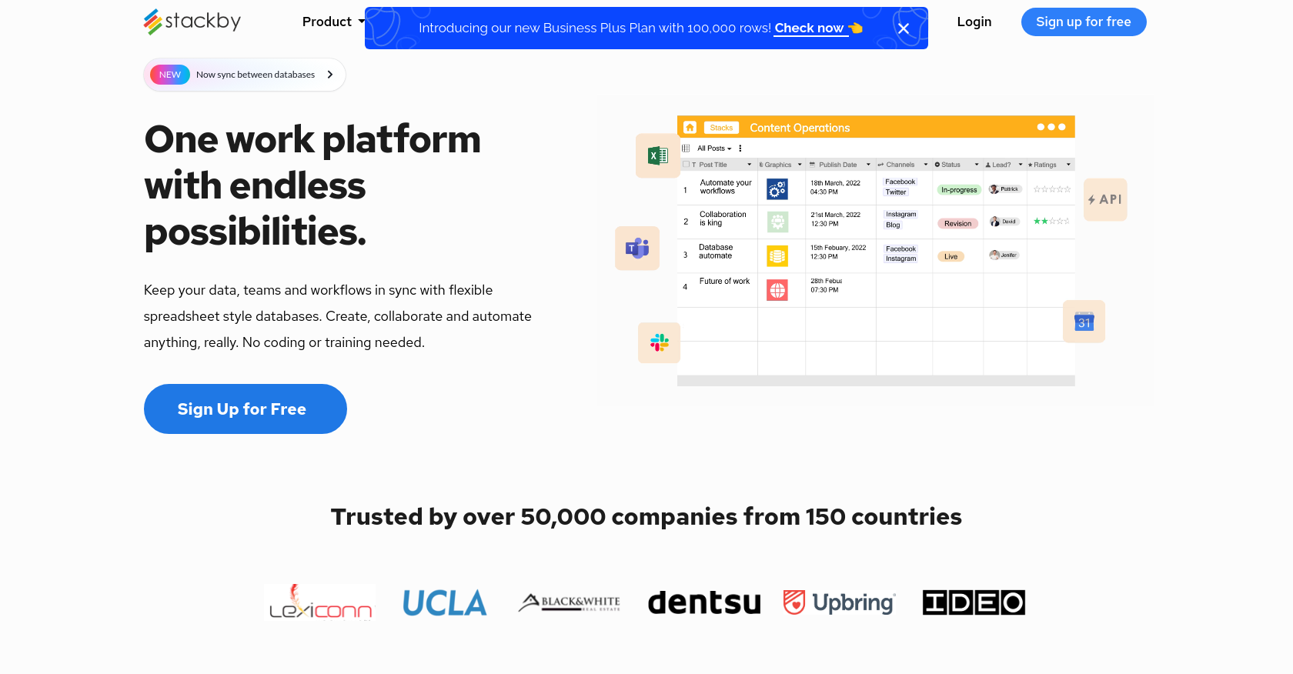The height and width of the screenshot is (674, 1293).
Task: Click the Sign up for free button
Action: pos(1084,22)
